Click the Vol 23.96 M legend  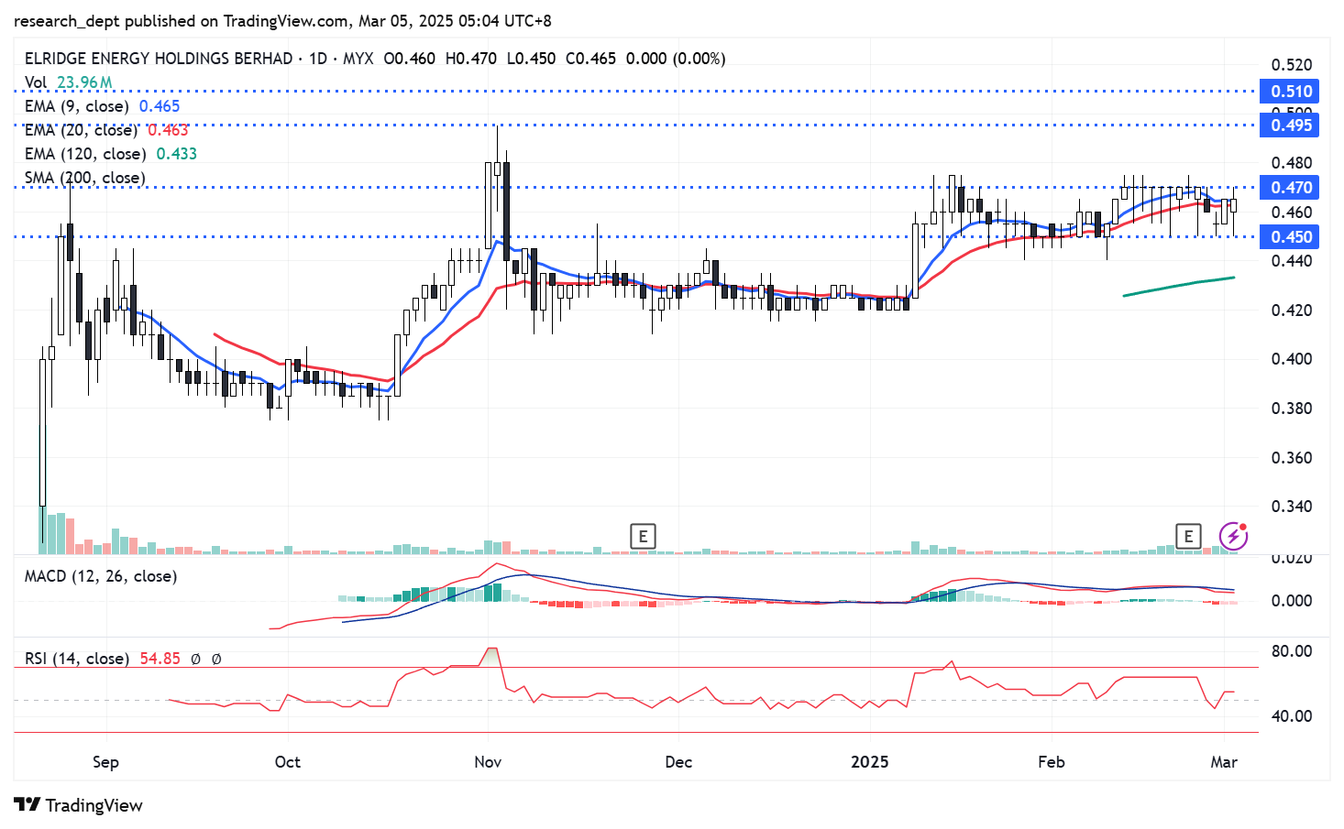point(69,82)
